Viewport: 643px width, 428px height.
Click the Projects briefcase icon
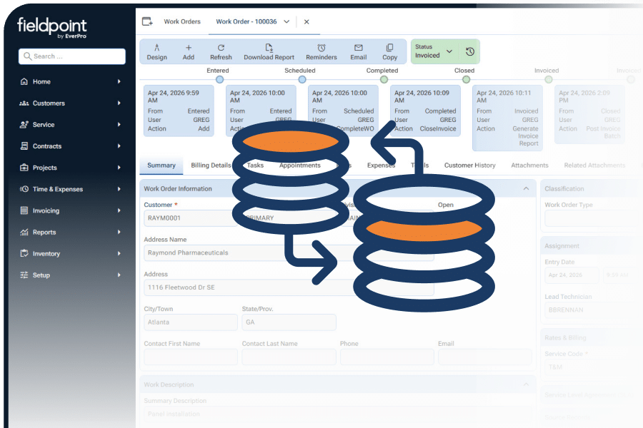pos(24,168)
